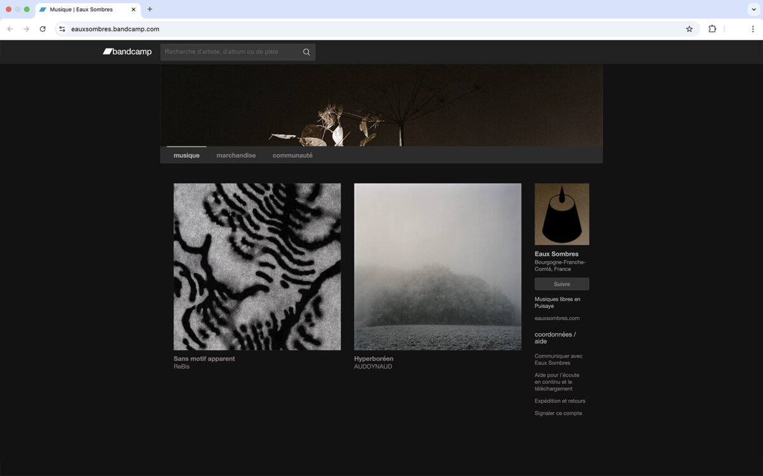Click the address bar URL
The image size is (763, 476).
pos(115,29)
